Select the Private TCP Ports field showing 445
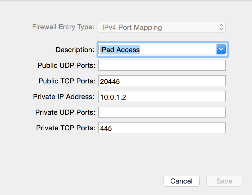Screen dimensions: 252x195 162,128
